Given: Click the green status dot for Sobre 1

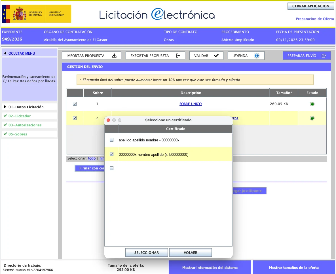Looking at the screenshot, I should 312,104.
